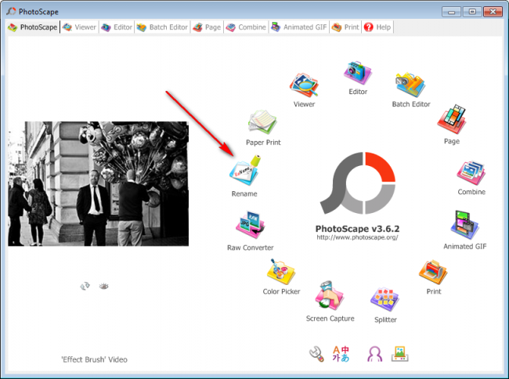Click the purple person silhouette icon
This screenshot has width=509, height=379.
coord(374,354)
